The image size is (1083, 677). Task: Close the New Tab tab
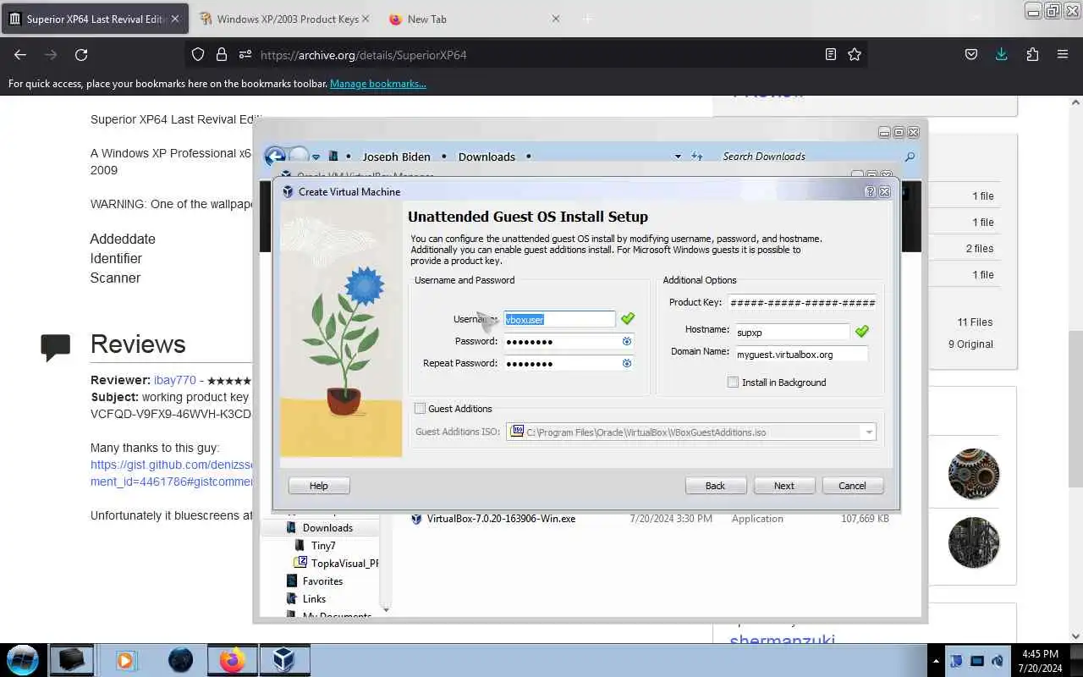tap(555, 19)
